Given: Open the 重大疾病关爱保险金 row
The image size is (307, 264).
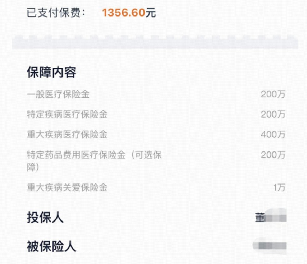Looking at the screenshot, I should click(156, 188).
